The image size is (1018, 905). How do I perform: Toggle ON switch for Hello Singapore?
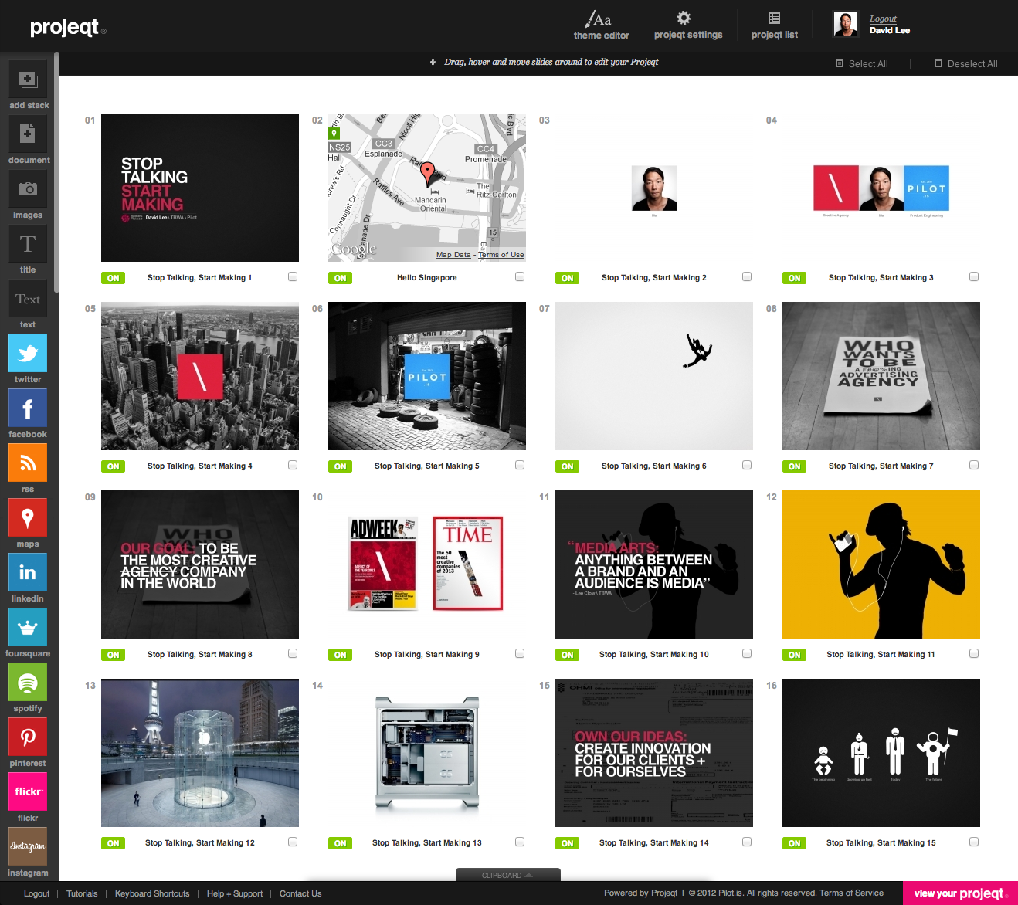click(341, 278)
